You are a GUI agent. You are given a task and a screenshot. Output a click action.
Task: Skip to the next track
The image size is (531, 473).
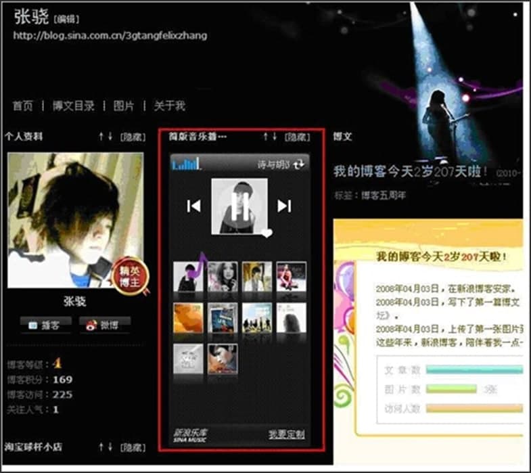285,206
